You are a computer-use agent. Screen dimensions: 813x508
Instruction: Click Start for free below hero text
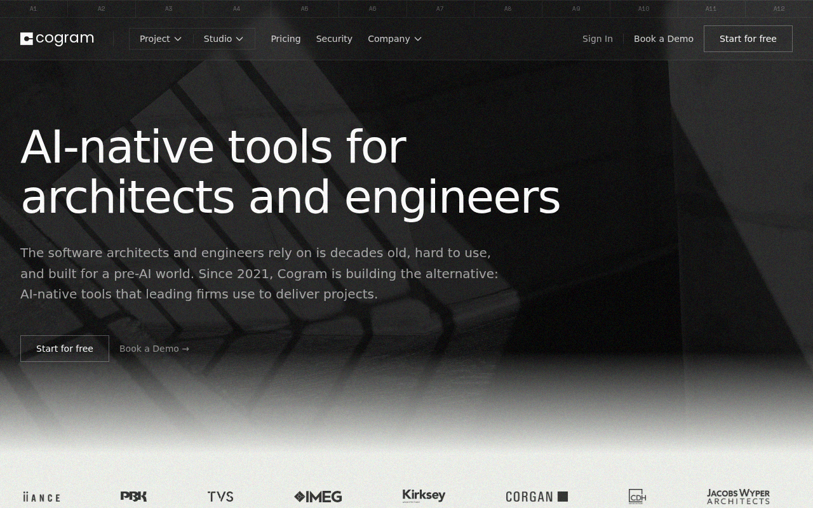click(65, 349)
